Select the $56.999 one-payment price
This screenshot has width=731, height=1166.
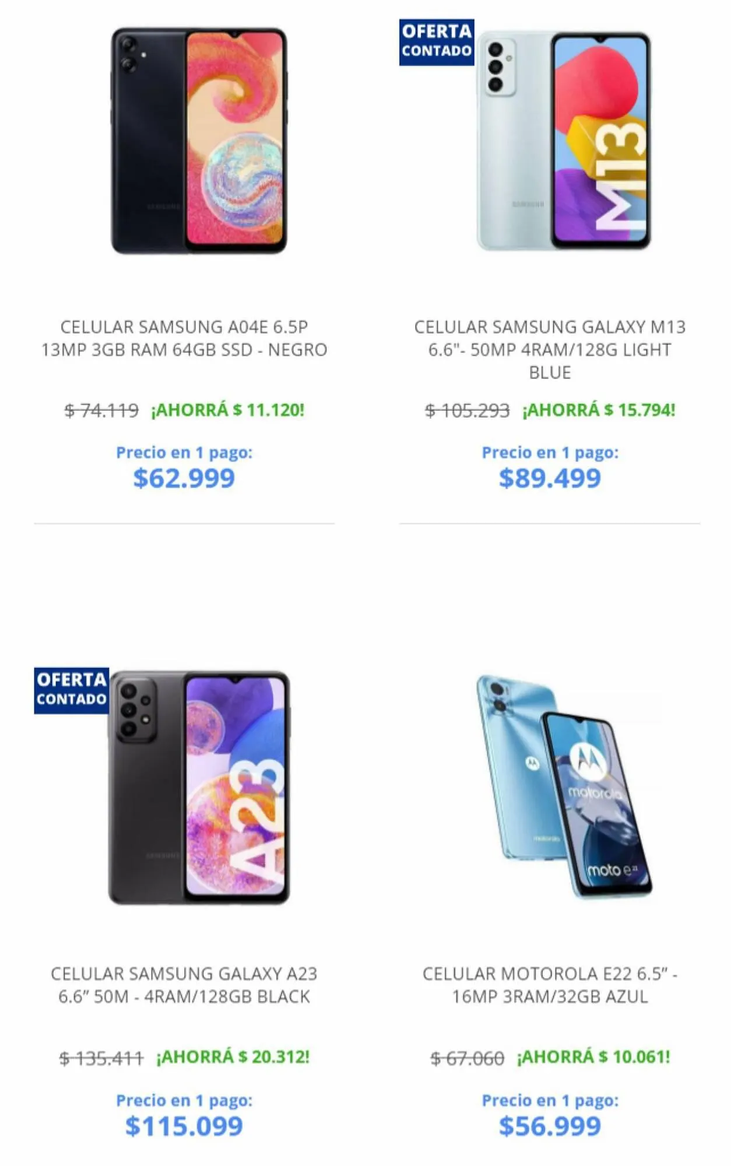550,1126
